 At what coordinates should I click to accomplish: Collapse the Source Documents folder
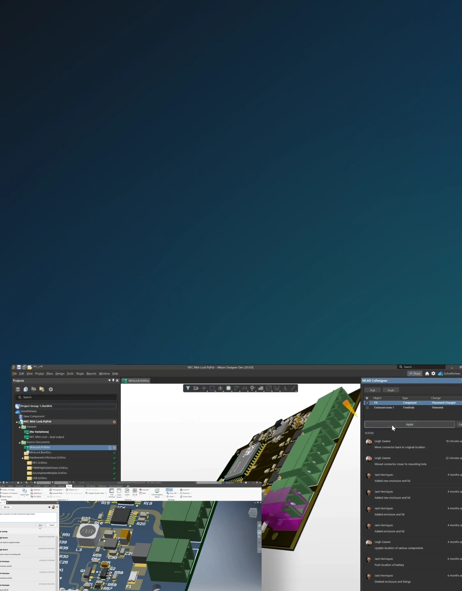pos(20,442)
